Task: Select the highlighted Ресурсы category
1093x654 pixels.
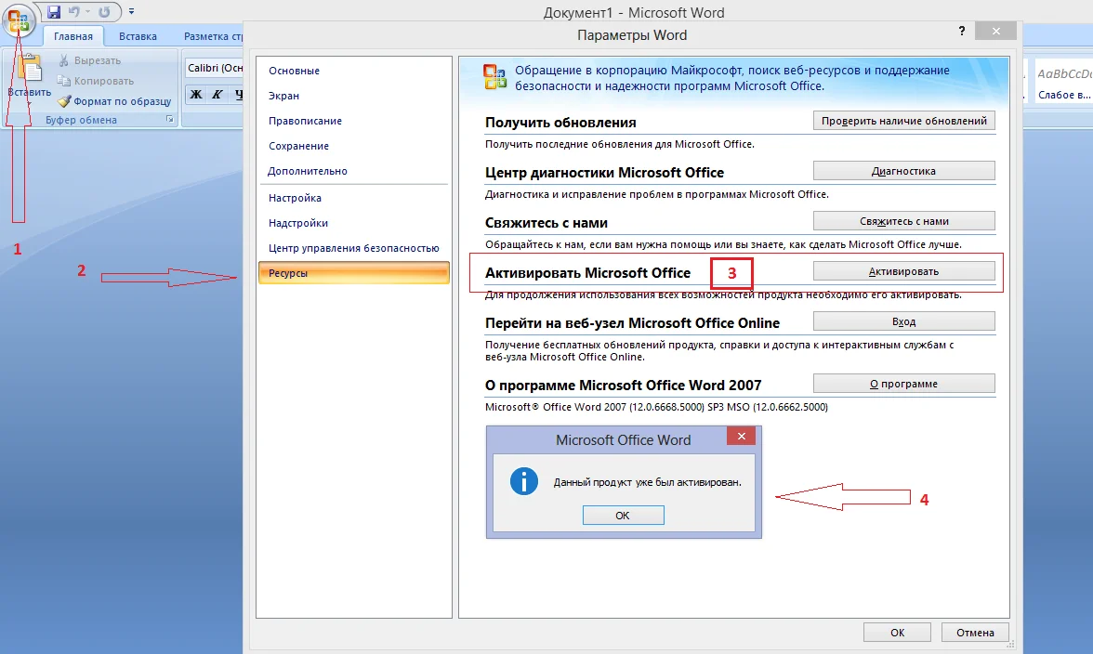Action: (x=353, y=273)
